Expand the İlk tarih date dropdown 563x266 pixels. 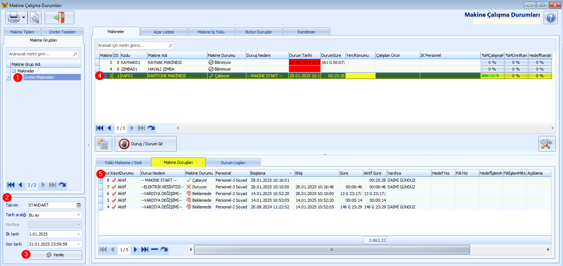click(x=79, y=234)
